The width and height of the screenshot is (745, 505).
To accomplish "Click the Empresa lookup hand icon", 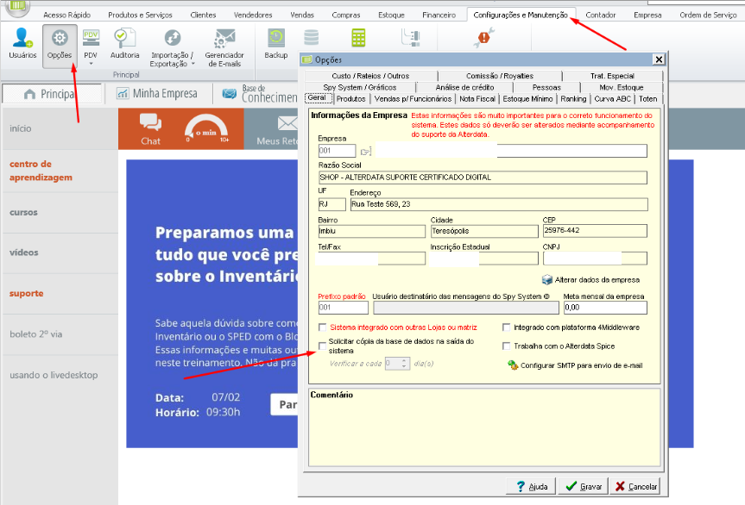I will click(x=366, y=152).
